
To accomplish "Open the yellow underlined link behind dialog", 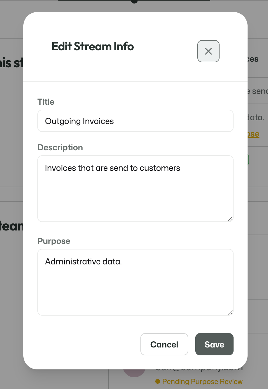I will [x=253, y=134].
